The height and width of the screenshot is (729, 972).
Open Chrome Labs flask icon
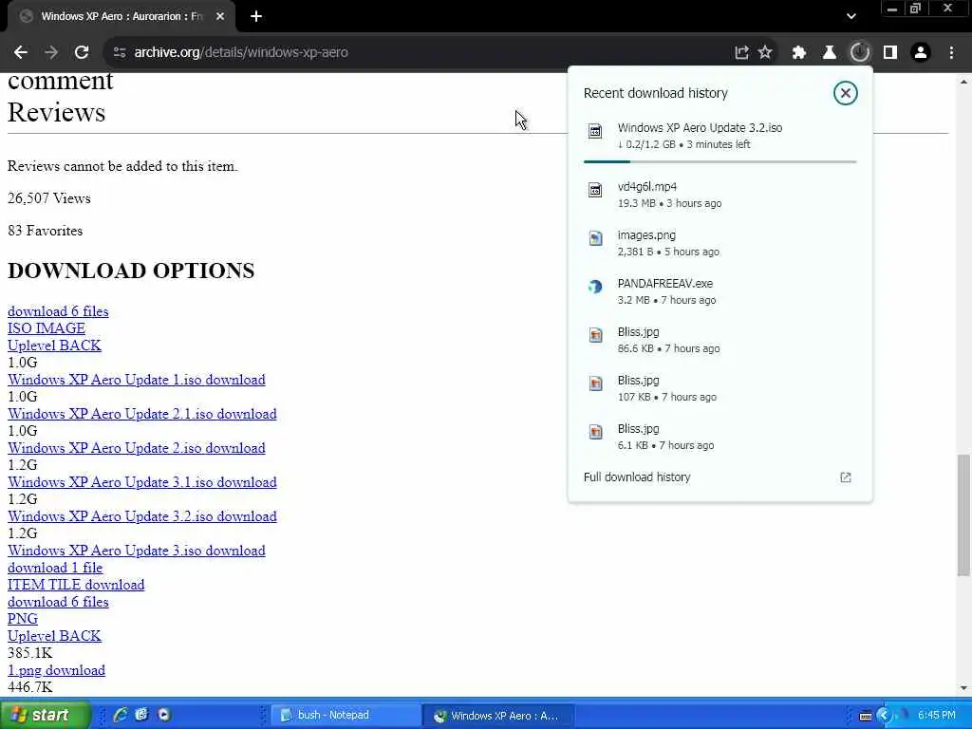tap(830, 53)
